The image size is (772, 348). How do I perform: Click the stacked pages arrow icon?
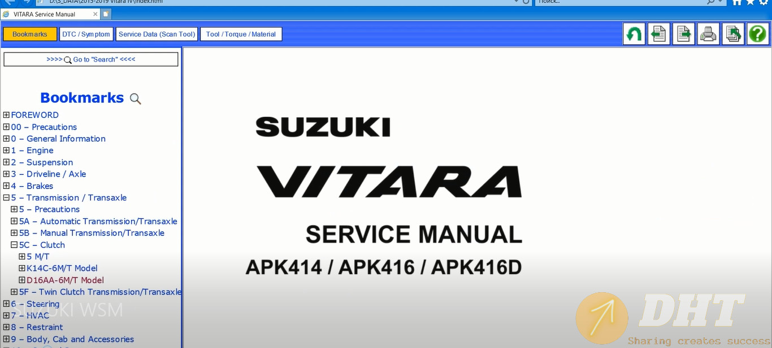[x=733, y=34]
